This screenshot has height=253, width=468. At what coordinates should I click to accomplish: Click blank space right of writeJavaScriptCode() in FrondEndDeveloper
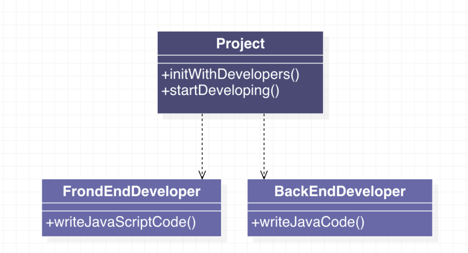click(x=208, y=222)
